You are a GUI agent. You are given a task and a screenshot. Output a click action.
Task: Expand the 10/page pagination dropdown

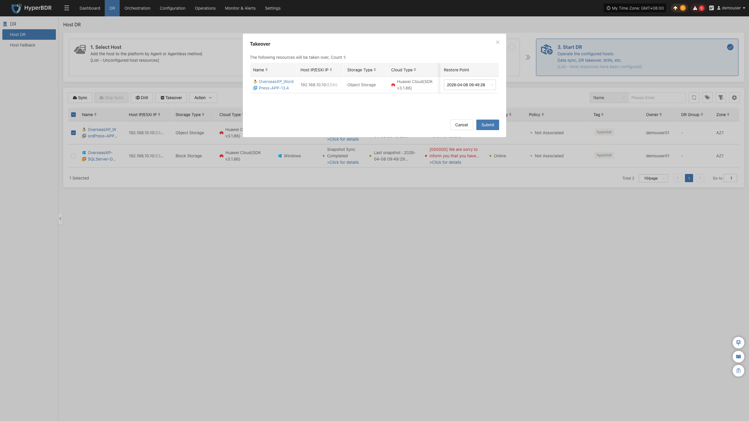tap(653, 178)
